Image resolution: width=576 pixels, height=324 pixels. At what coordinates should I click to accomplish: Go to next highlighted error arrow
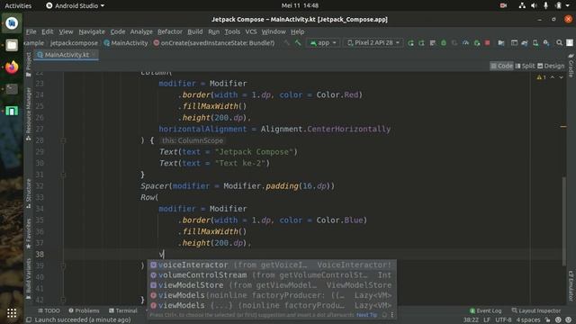click(x=561, y=77)
